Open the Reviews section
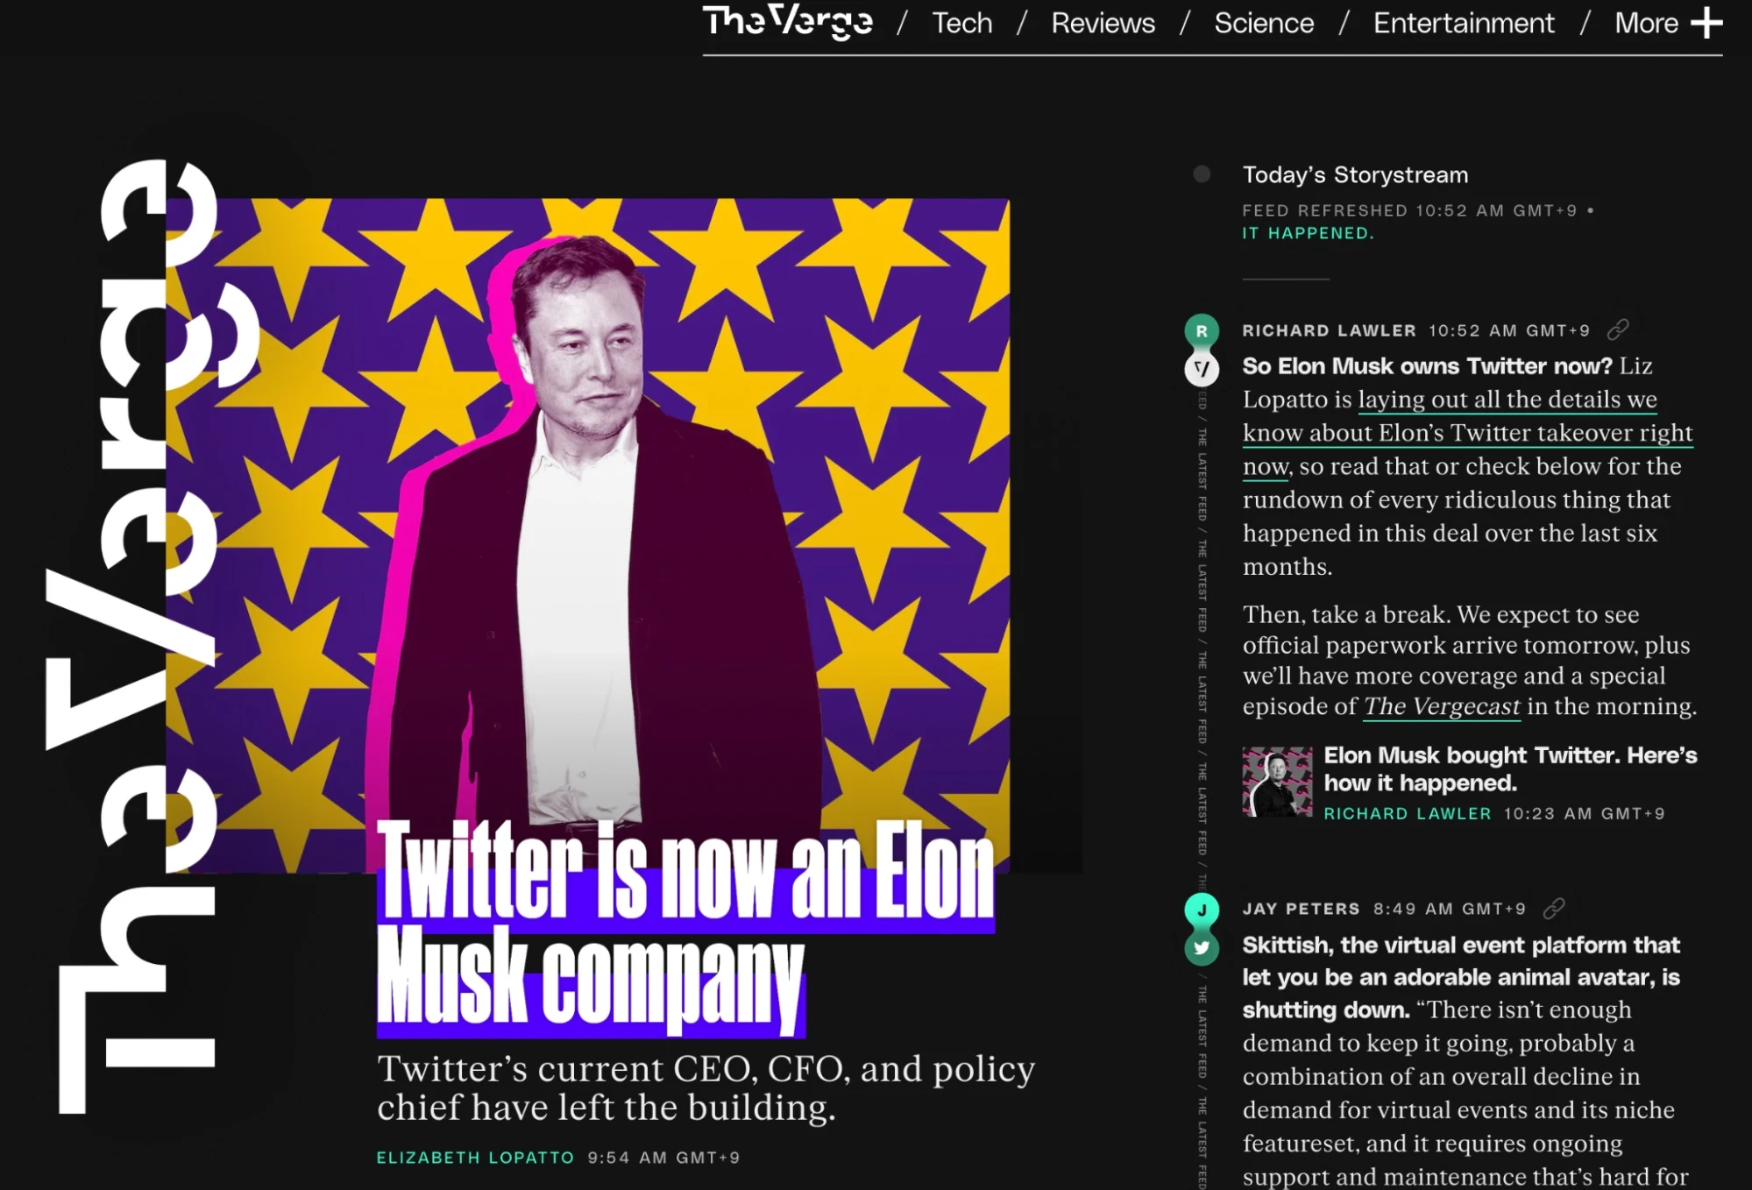Viewport: 1752px width, 1190px height. pyautogui.click(x=1103, y=23)
